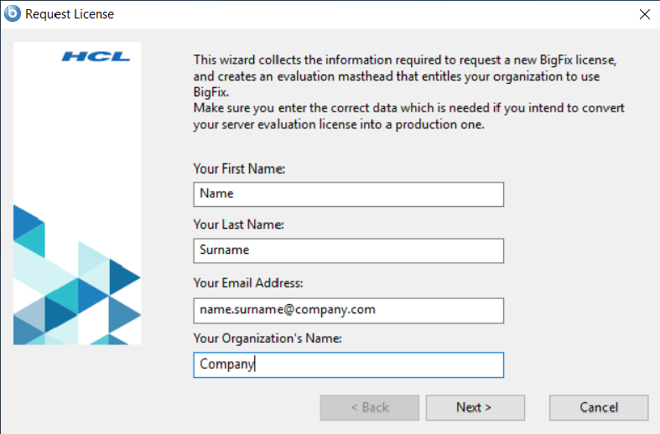
Task: Click the "Your Organization's Name:" label
Action: 268,338
